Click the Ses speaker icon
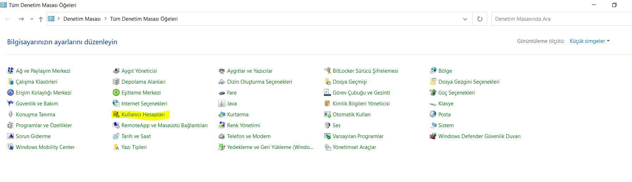The width and height of the screenshot is (632, 182). coord(327,125)
